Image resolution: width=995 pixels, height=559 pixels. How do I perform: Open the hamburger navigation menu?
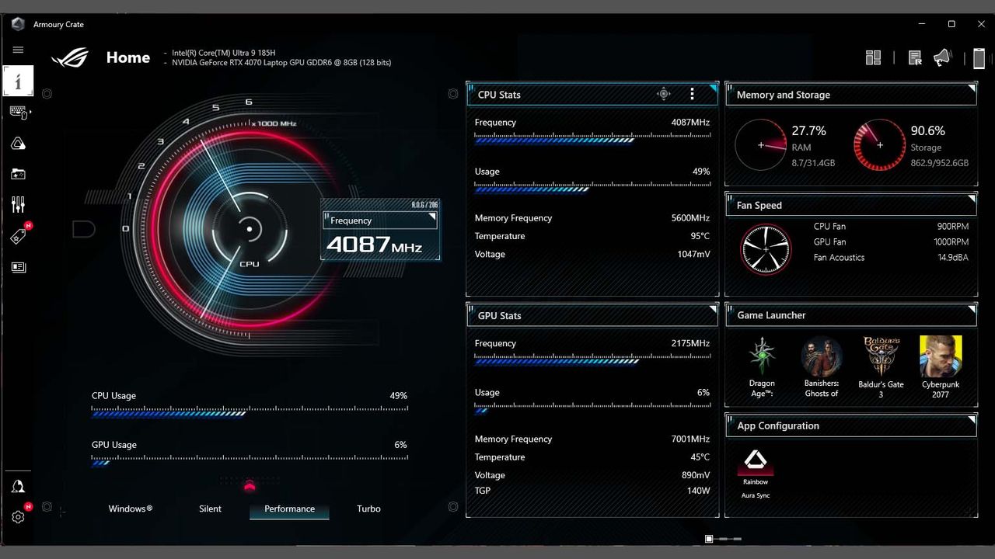(18, 50)
